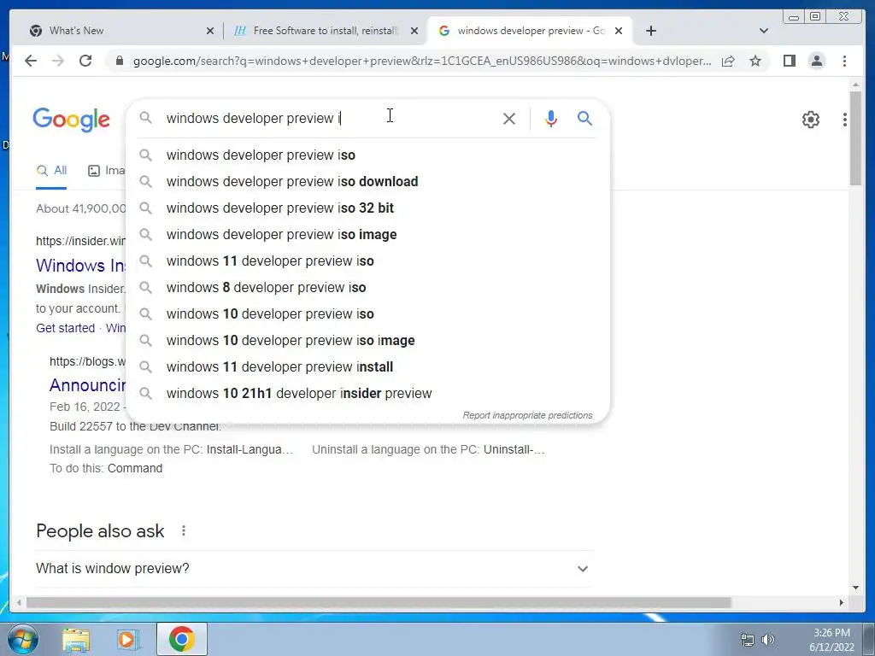Screen dimensions: 875x656
Task: Open a new browser tab
Action: [650, 31]
